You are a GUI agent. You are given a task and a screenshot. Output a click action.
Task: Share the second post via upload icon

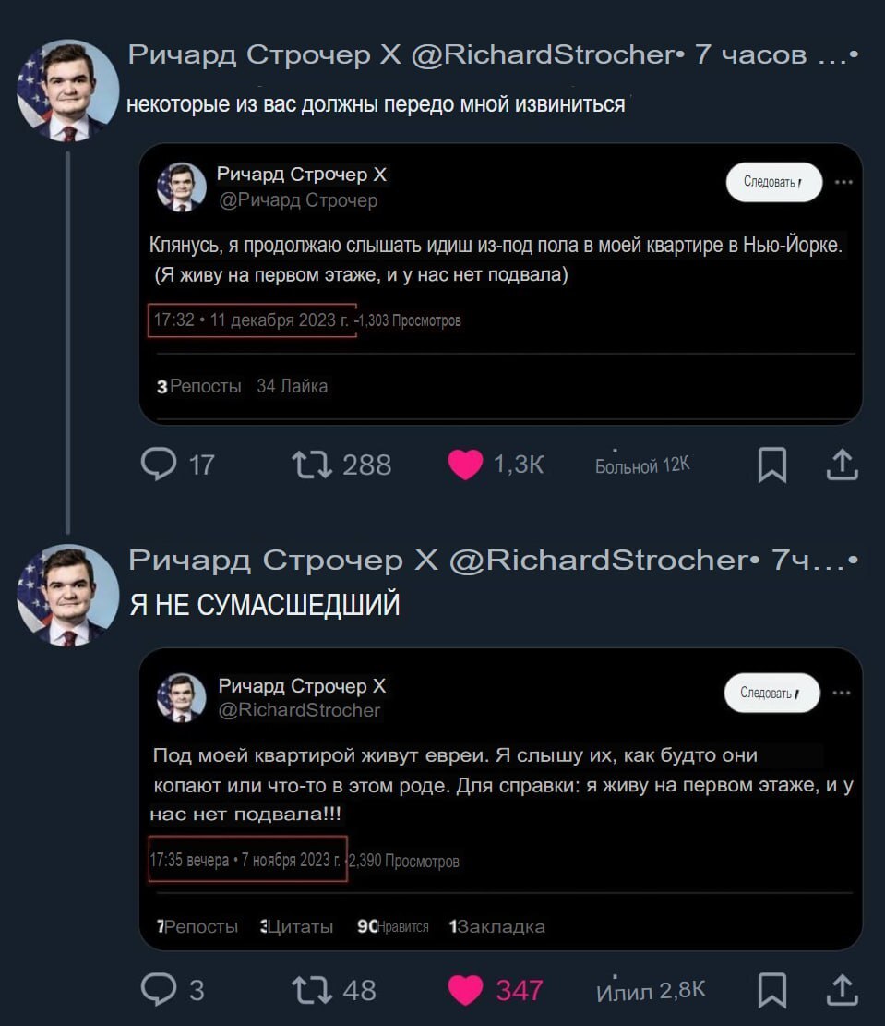click(x=841, y=991)
